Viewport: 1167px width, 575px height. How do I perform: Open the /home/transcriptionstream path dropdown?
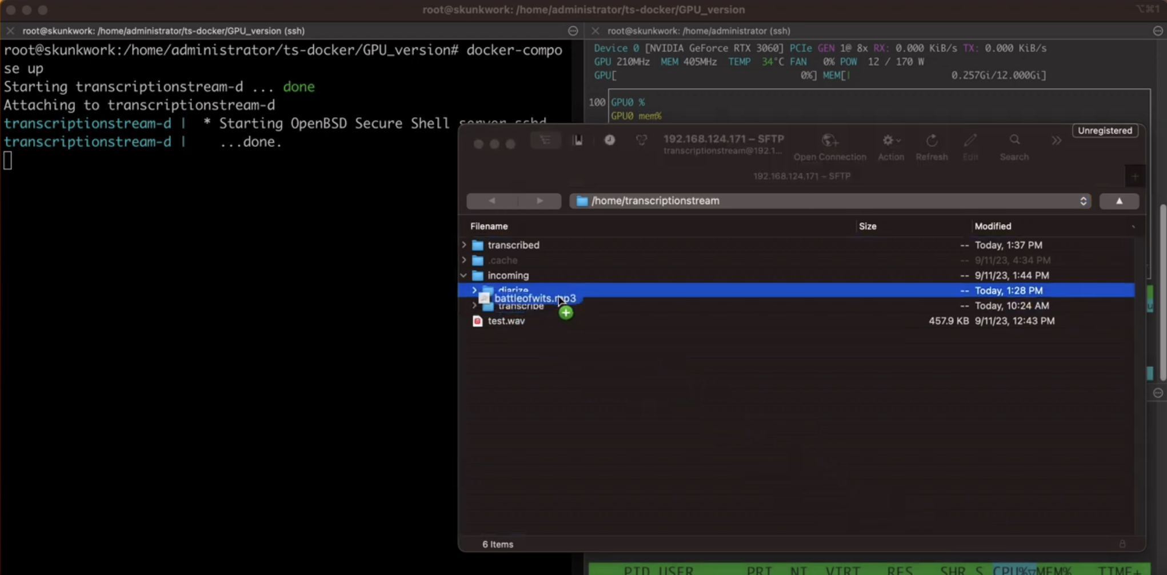(830, 201)
